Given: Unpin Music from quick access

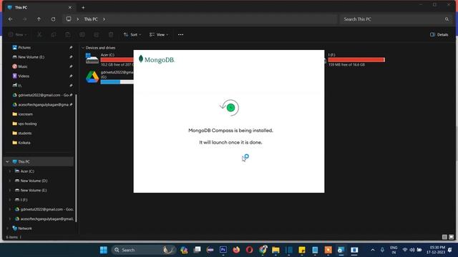Looking at the screenshot, I should [71, 66].
